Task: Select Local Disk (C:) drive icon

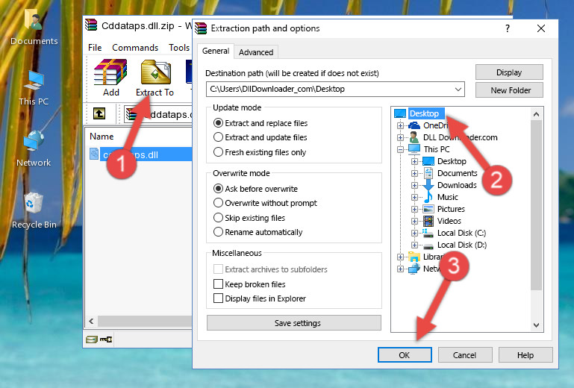Action: click(428, 233)
